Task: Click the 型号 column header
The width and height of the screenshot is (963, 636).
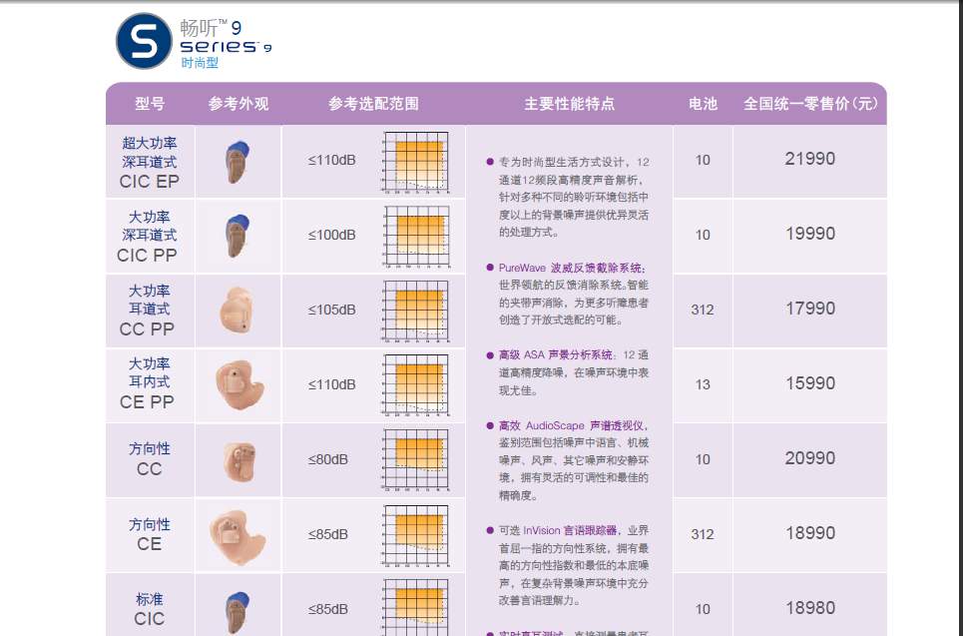Action: tap(150, 103)
